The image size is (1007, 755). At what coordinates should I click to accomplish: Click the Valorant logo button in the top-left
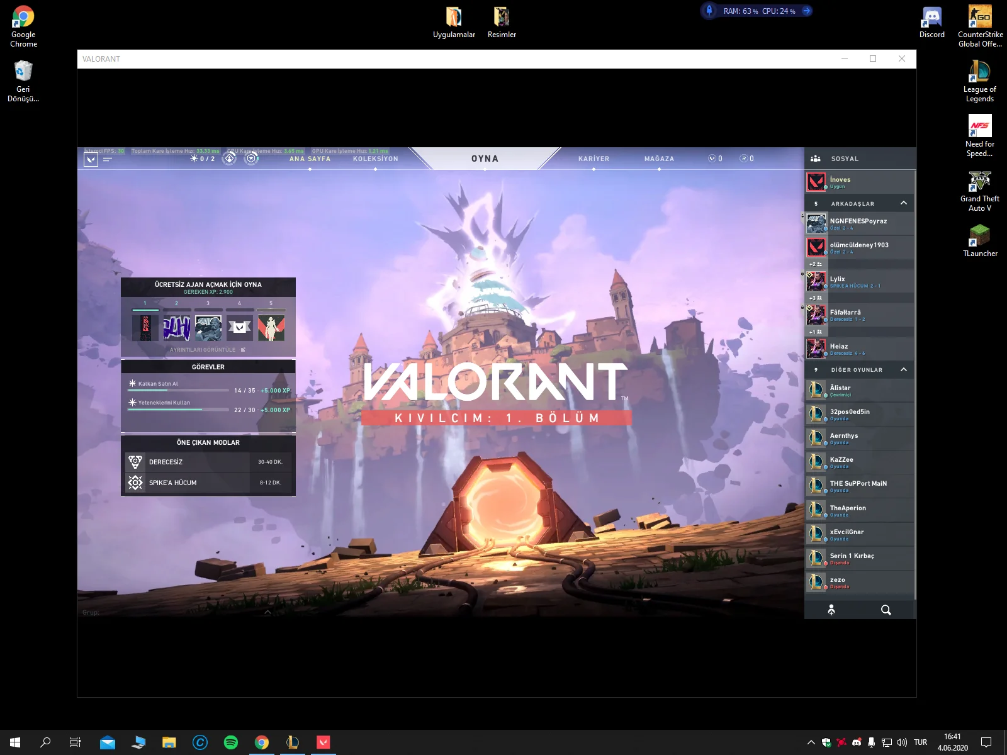[x=91, y=159]
